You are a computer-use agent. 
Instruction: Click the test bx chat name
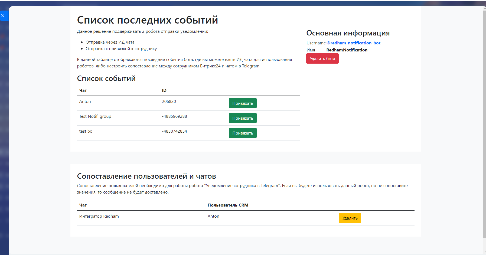(86, 131)
